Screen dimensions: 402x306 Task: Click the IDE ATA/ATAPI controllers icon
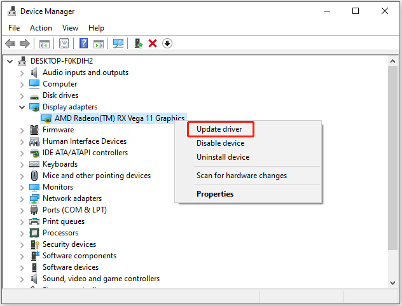(34, 153)
